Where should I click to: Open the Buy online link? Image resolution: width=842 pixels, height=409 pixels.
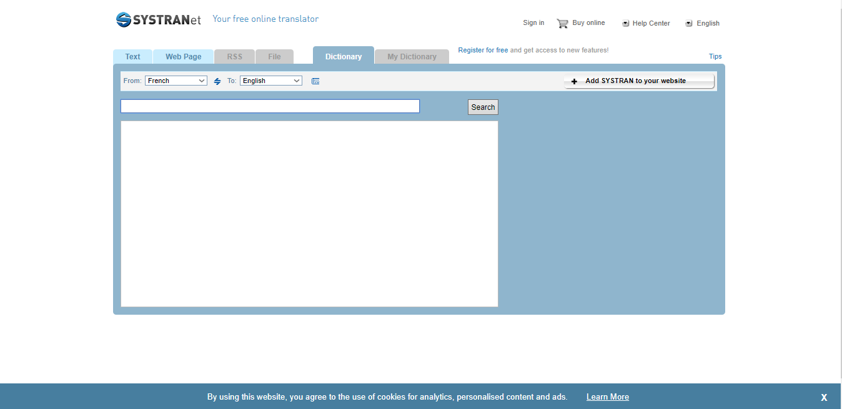click(x=588, y=22)
